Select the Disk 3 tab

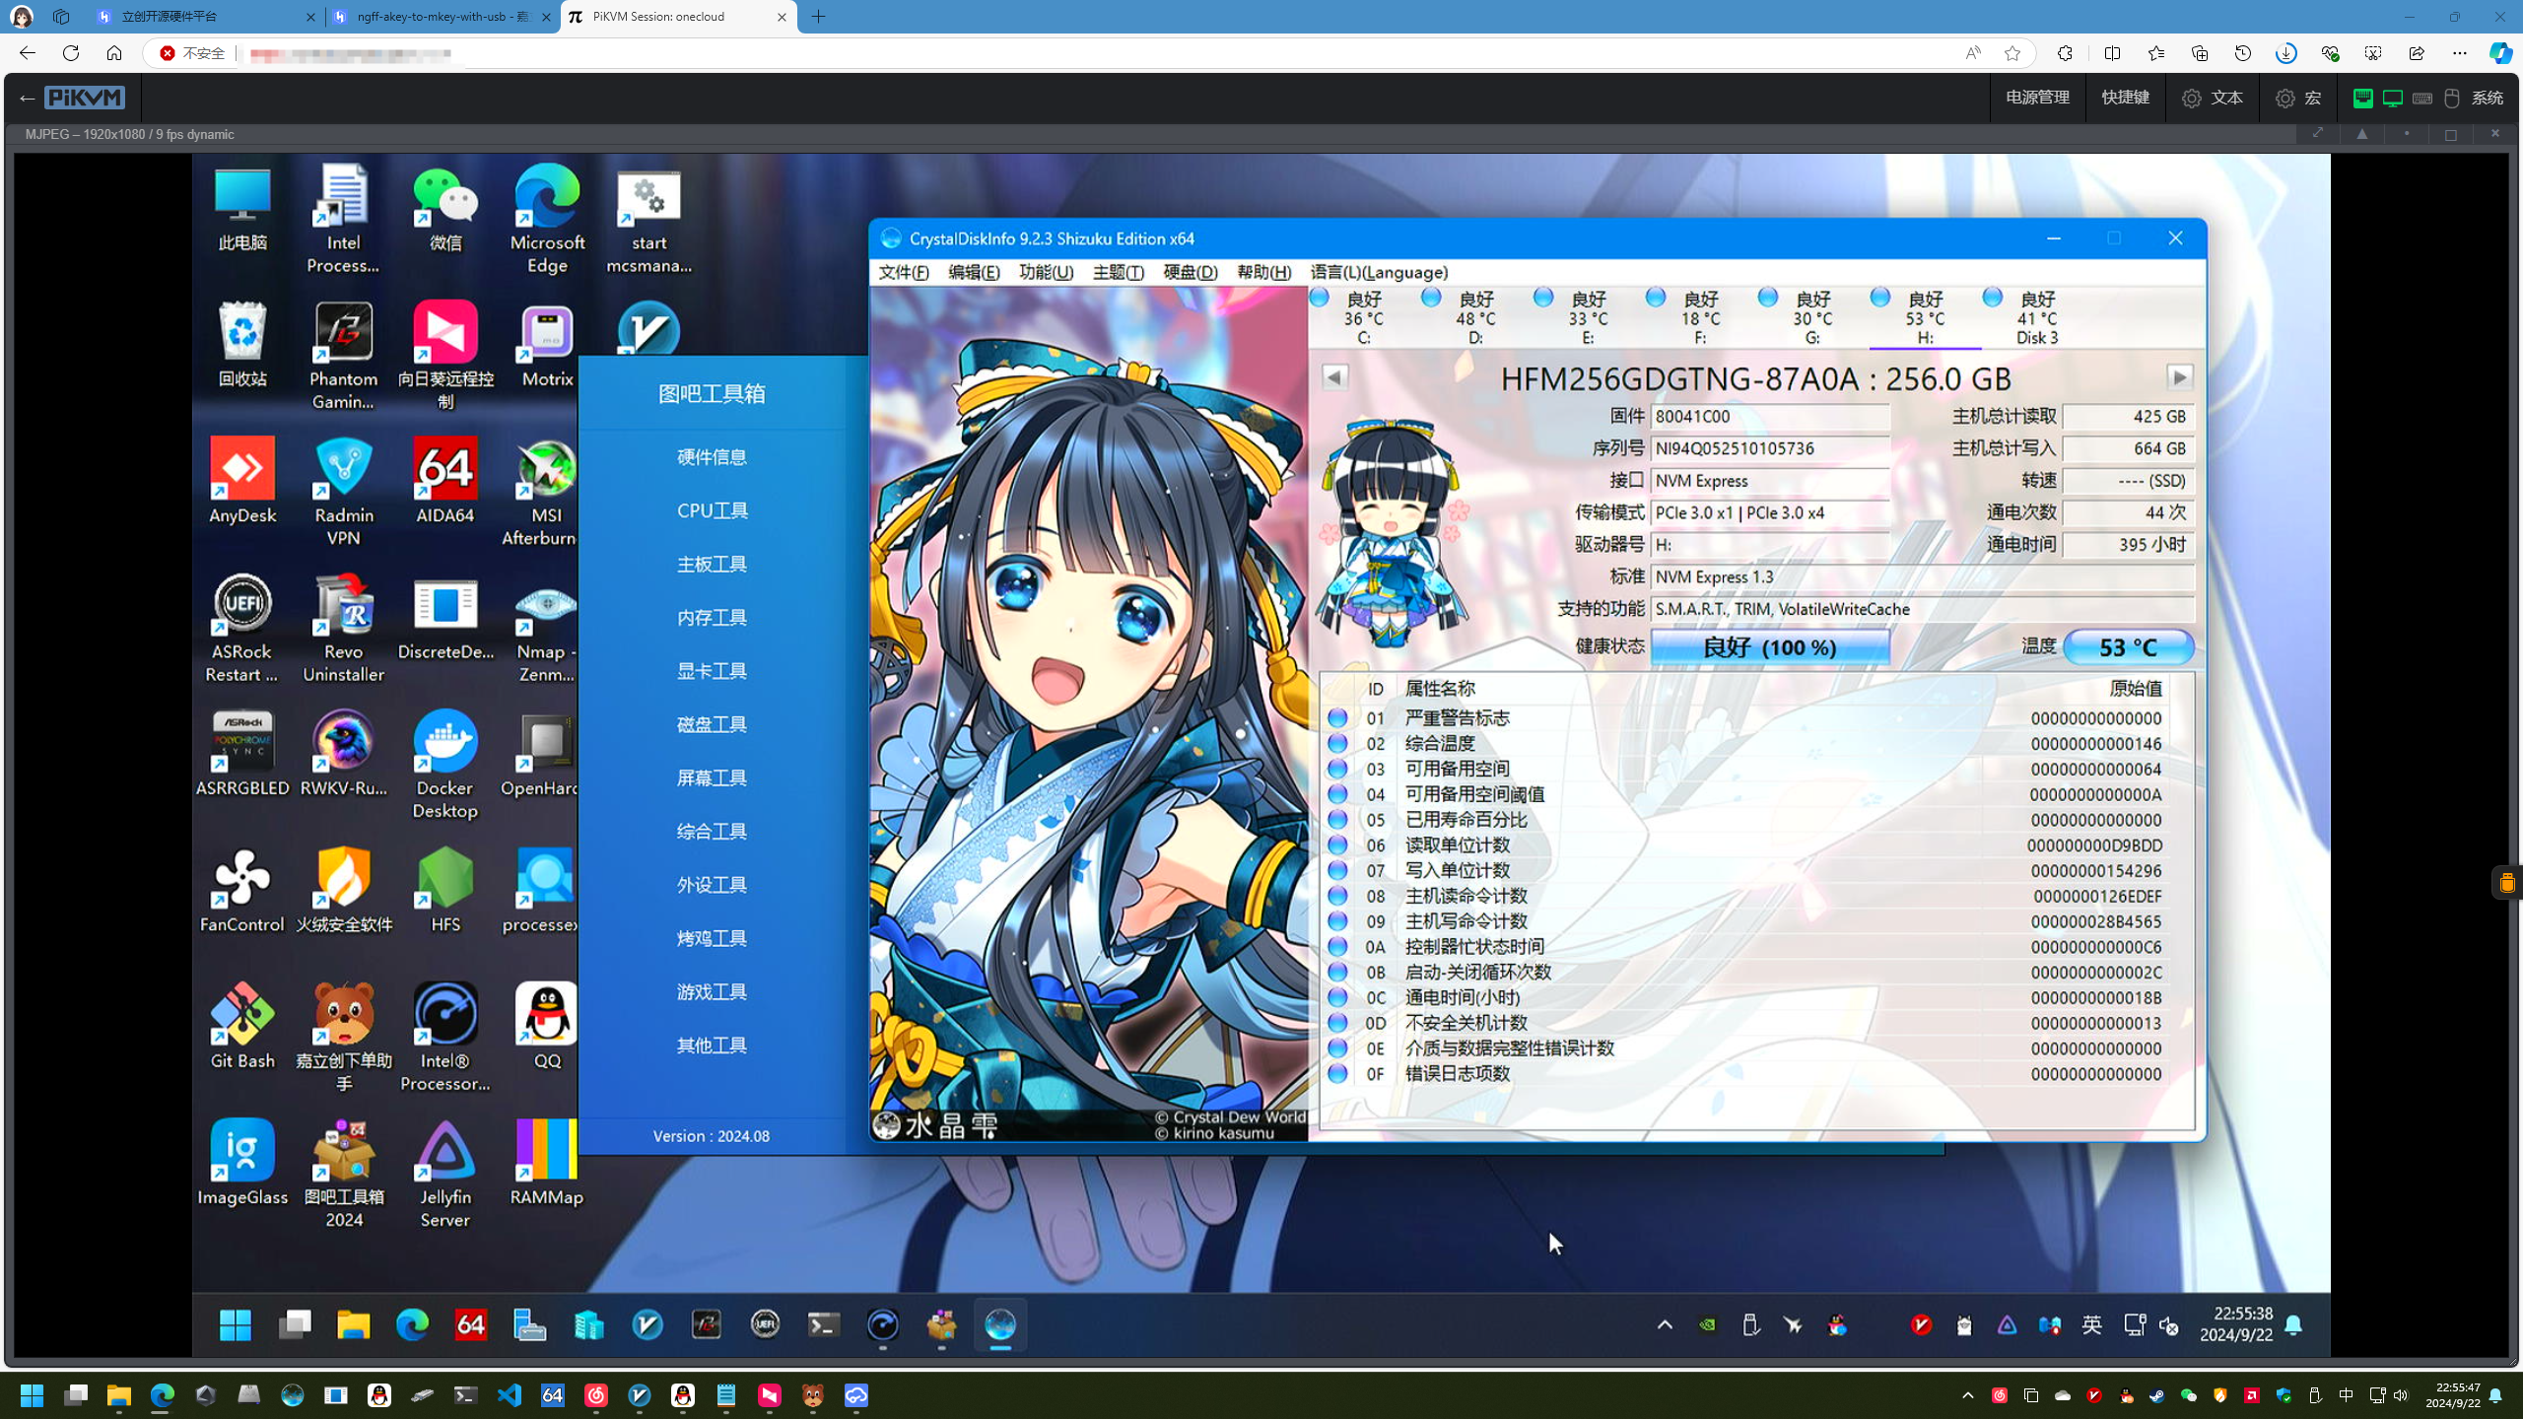click(2037, 317)
